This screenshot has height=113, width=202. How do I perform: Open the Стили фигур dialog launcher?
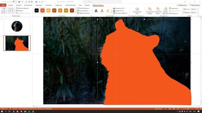pyautogui.click(x=91, y=16)
